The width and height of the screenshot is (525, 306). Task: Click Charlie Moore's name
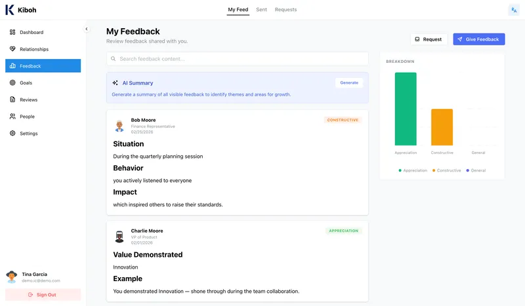coord(147,231)
